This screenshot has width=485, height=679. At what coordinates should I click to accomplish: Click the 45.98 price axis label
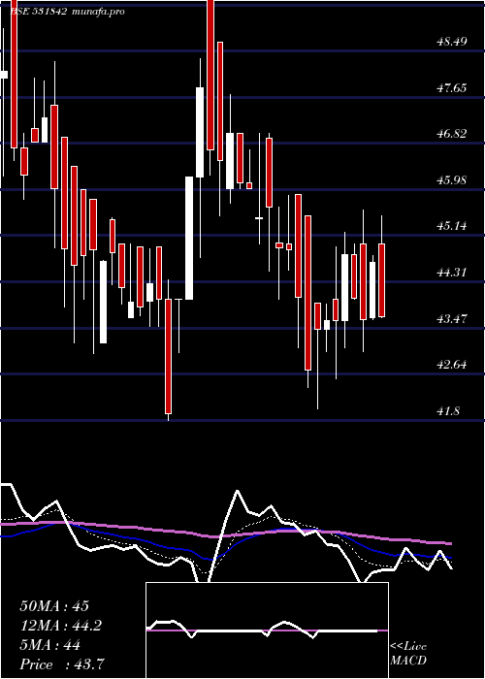tap(452, 180)
